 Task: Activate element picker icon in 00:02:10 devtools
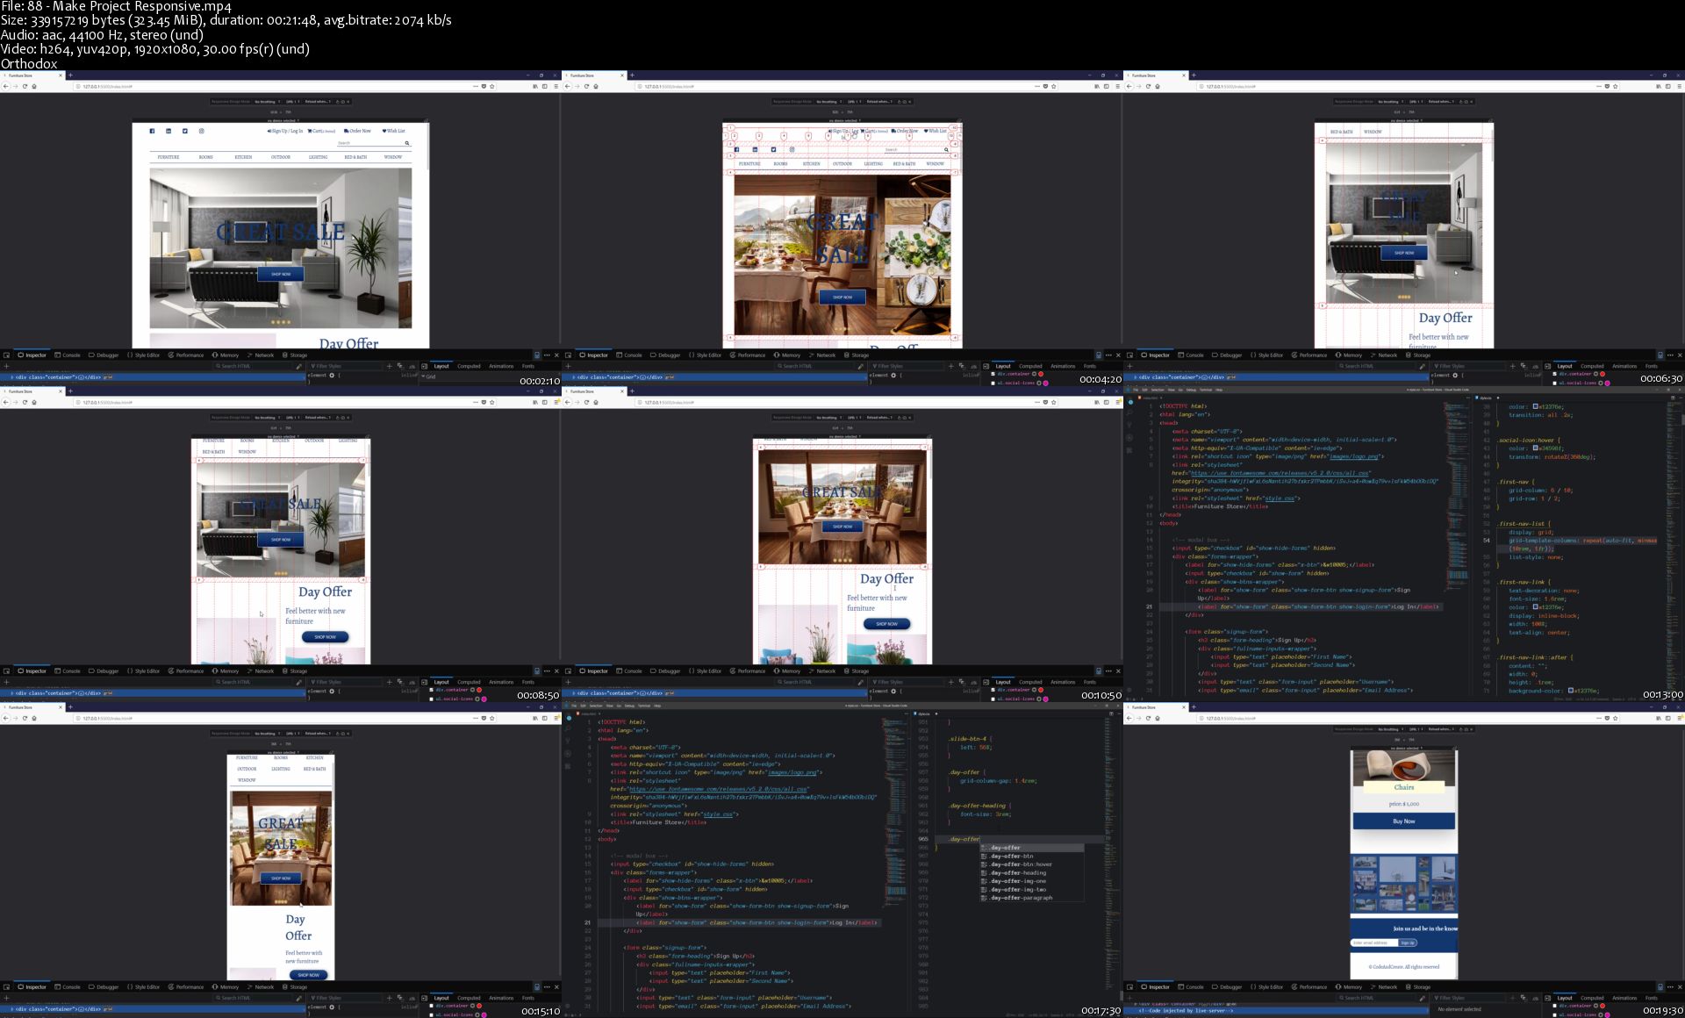(6, 355)
